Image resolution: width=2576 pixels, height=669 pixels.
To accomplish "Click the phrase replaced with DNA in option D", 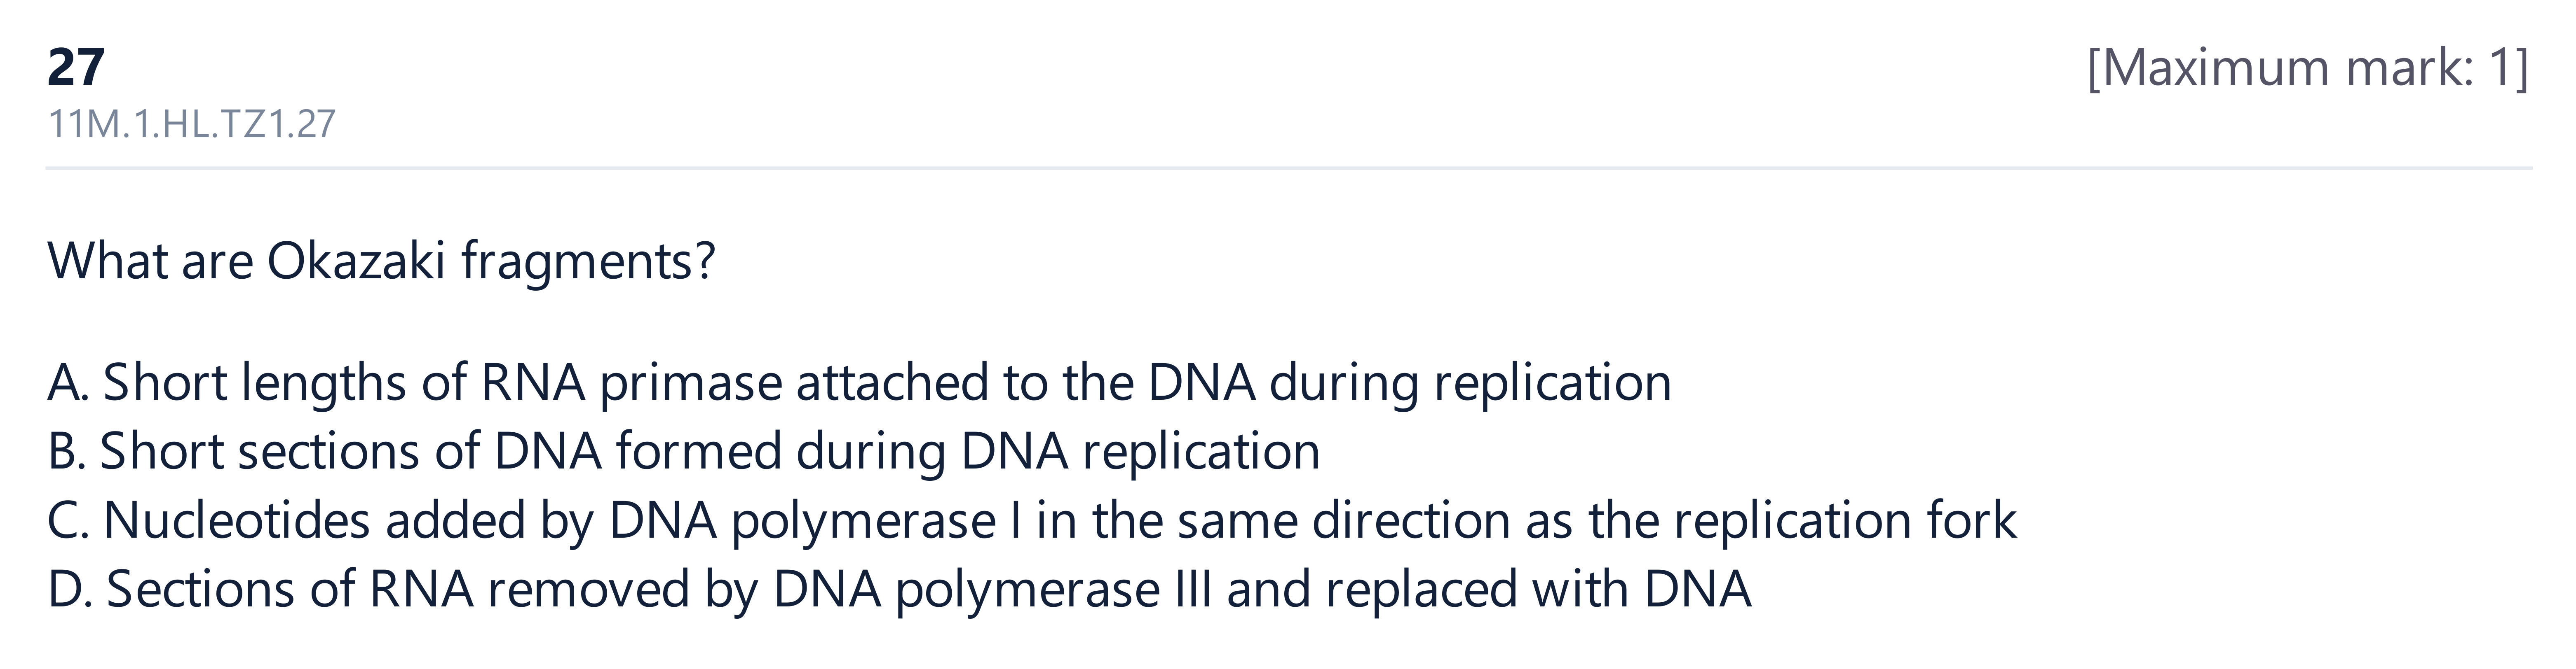I will 1539,590.
